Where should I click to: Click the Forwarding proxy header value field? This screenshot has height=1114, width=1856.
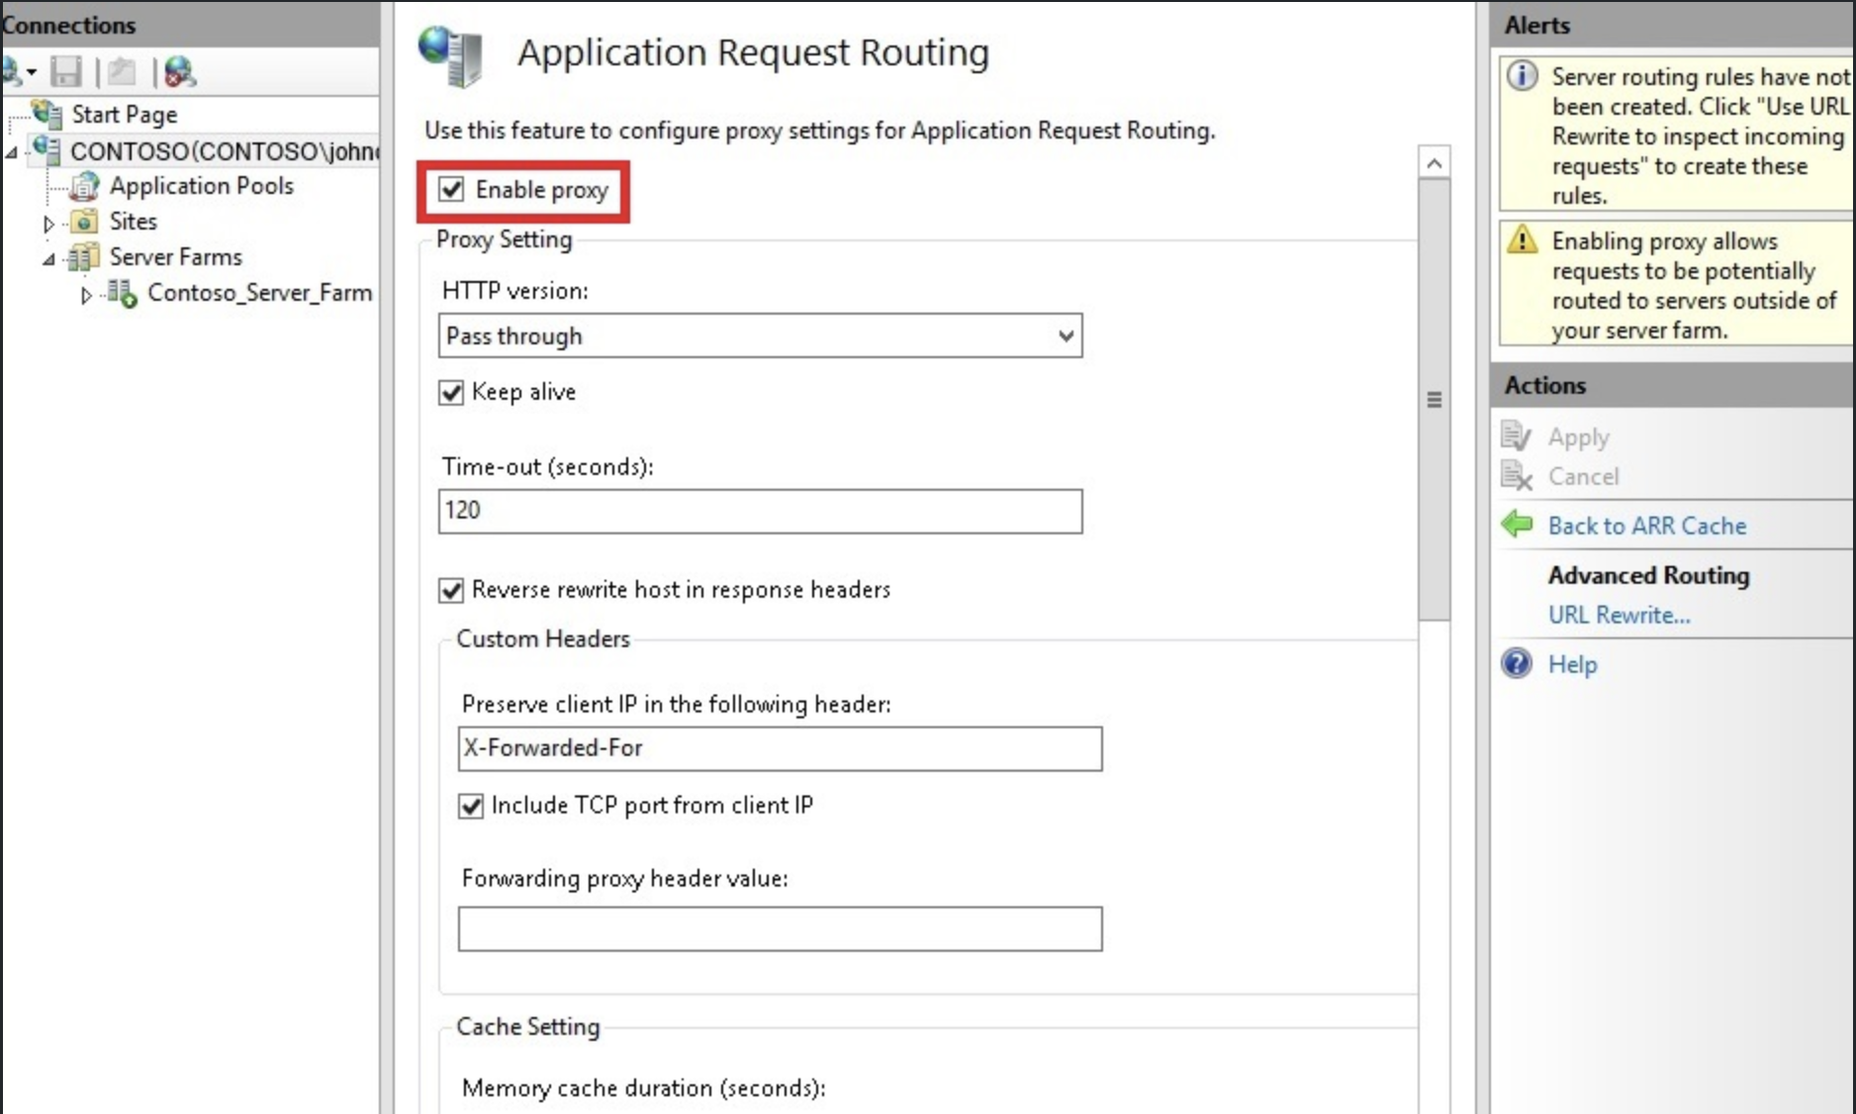pos(780,928)
